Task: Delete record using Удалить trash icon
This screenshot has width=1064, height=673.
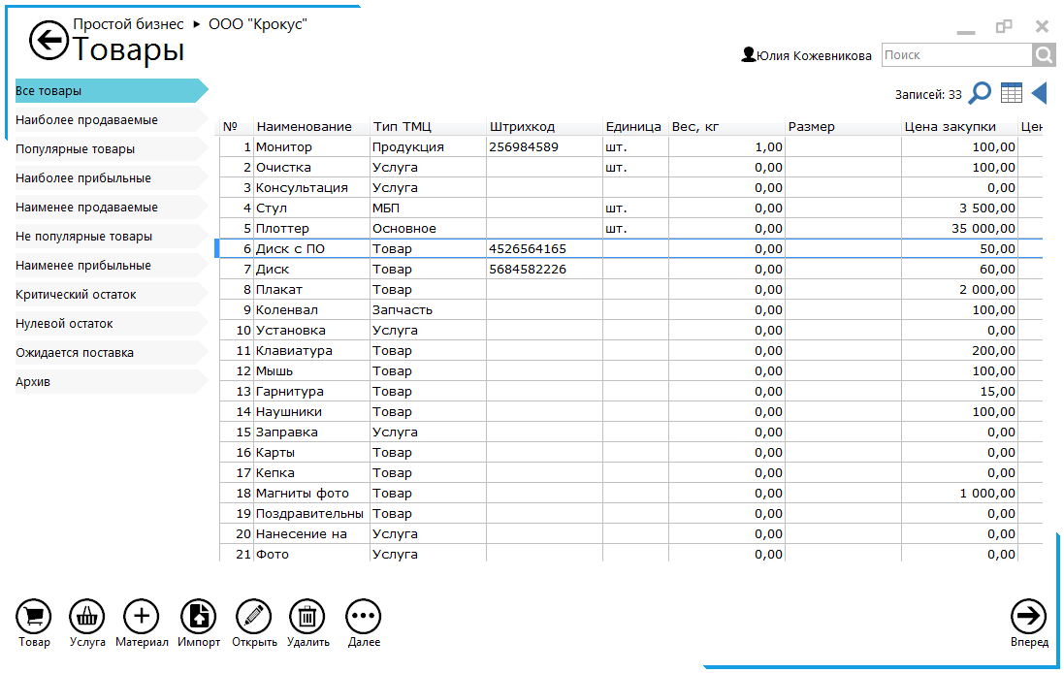Action: (307, 616)
